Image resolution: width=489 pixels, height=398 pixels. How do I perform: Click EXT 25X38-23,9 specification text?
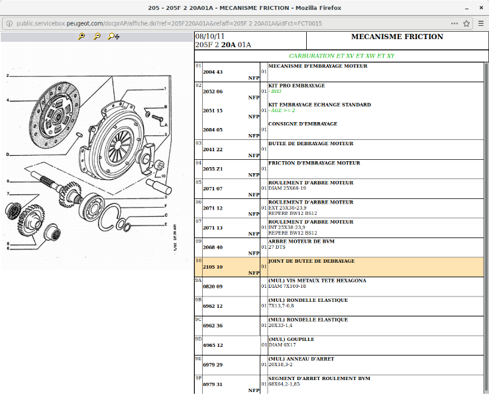point(288,208)
